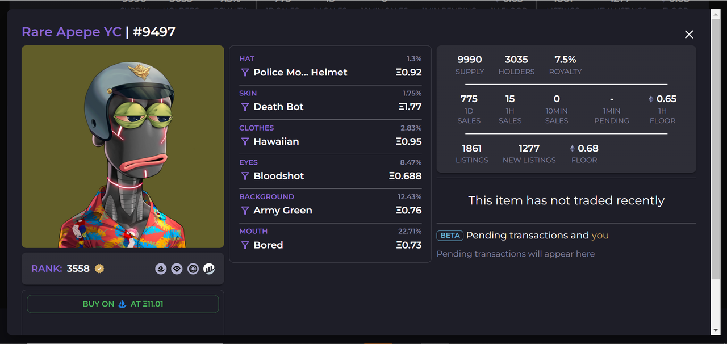
Task: Open the OpenSea marketplace icon link
Action: click(x=161, y=269)
